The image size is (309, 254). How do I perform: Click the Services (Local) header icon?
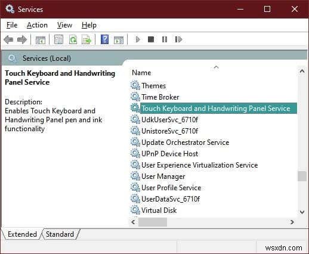[x=12, y=58]
